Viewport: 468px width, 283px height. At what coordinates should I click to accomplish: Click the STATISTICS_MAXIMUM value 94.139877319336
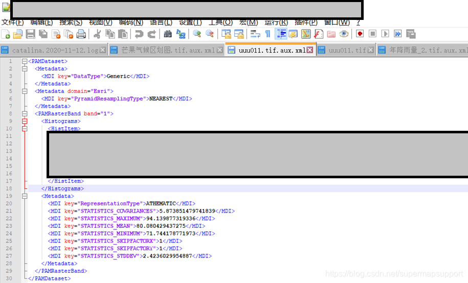pyautogui.click(x=171, y=219)
